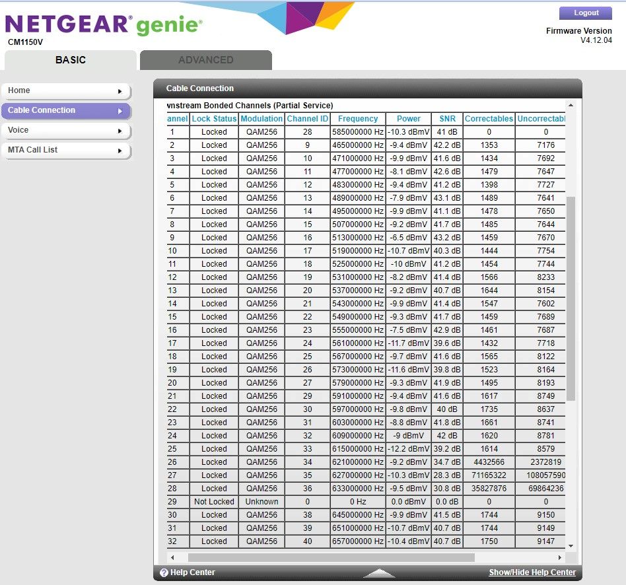The width and height of the screenshot is (626, 585).
Task: Switch to the ADVANCED tab
Action: 205,60
